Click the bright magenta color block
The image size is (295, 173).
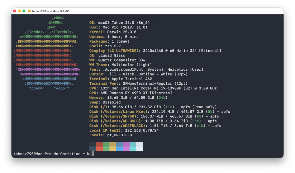tap(126, 149)
